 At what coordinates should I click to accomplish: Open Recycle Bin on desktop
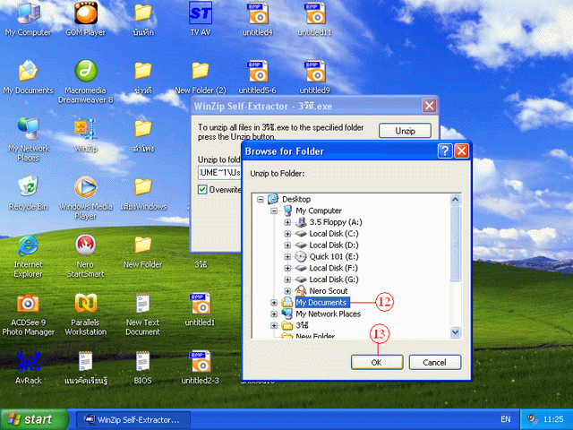(x=28, y=193)
